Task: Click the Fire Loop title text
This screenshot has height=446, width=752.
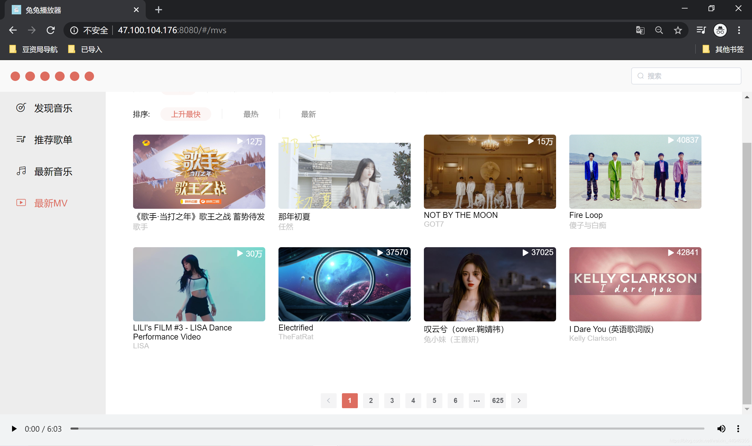Action: (x=586, y=215)
